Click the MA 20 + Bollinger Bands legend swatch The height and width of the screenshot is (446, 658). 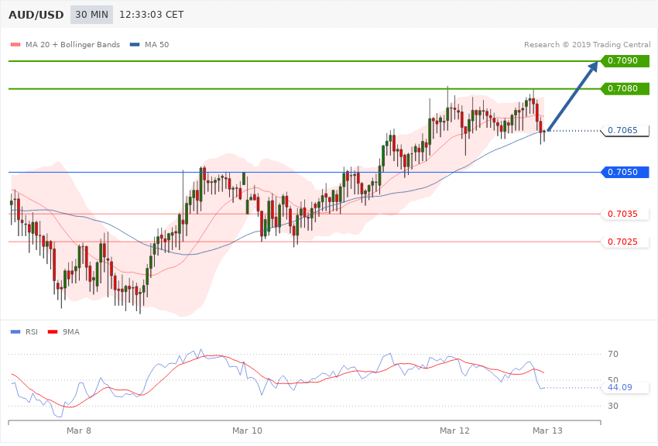[x=15, y=44]
